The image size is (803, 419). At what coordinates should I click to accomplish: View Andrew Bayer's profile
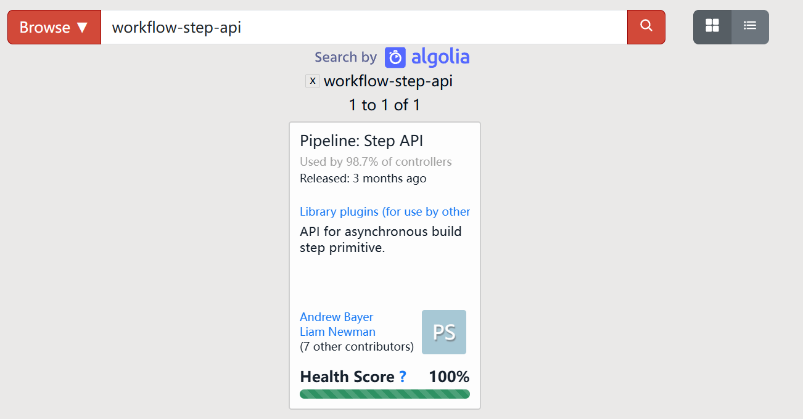pos(336,317)
